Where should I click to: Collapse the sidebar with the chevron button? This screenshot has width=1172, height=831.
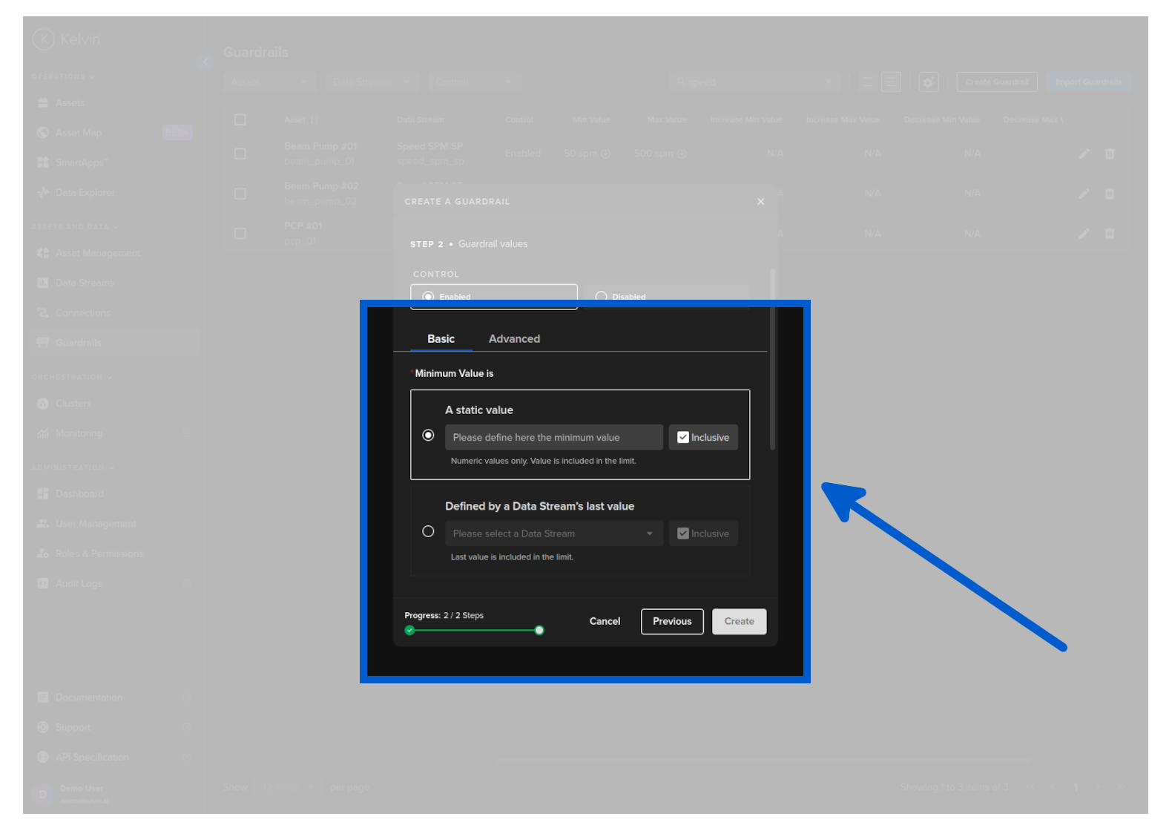pyautogui.click(x=205, y=62)
